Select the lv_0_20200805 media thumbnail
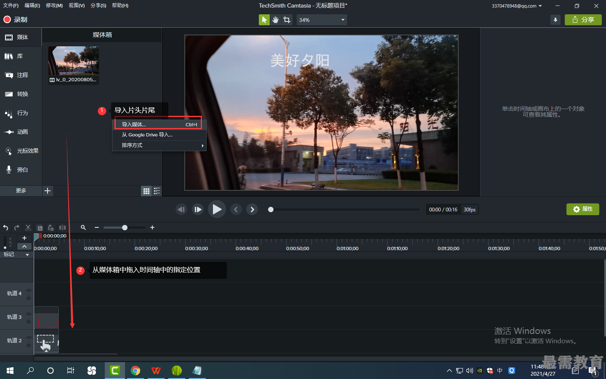Viewport: 606px width, 379px height. (x=74, y=65)
